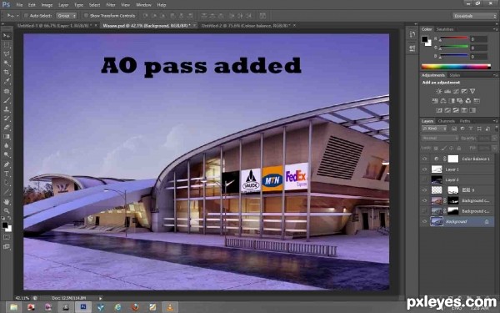Open the tool preset picker arrow
500x313 pixels.
tap(17, 16)
